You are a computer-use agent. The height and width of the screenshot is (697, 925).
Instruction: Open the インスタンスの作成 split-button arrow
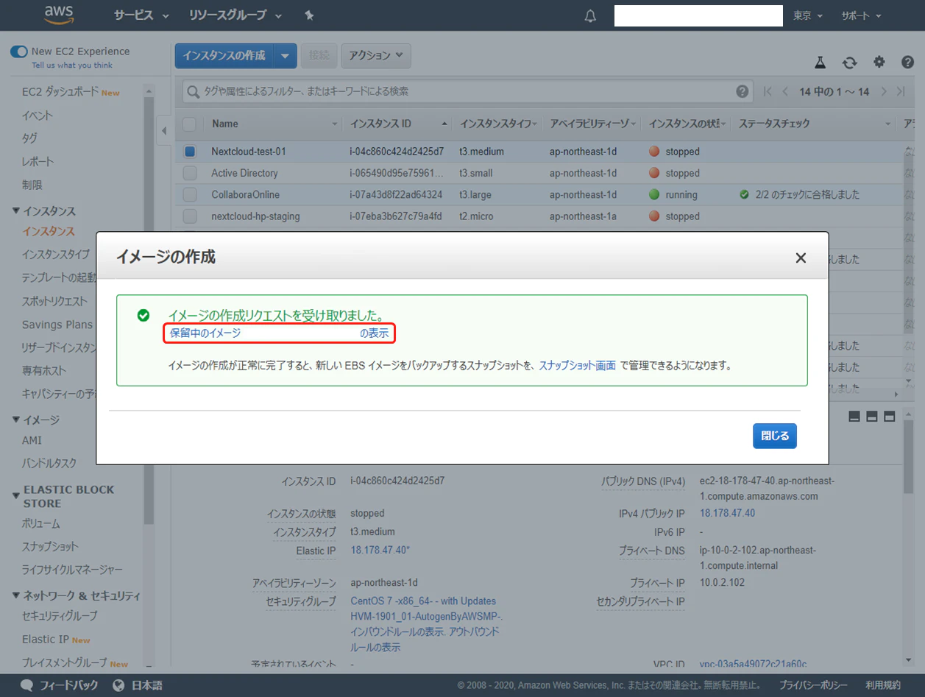click(286, 56)
